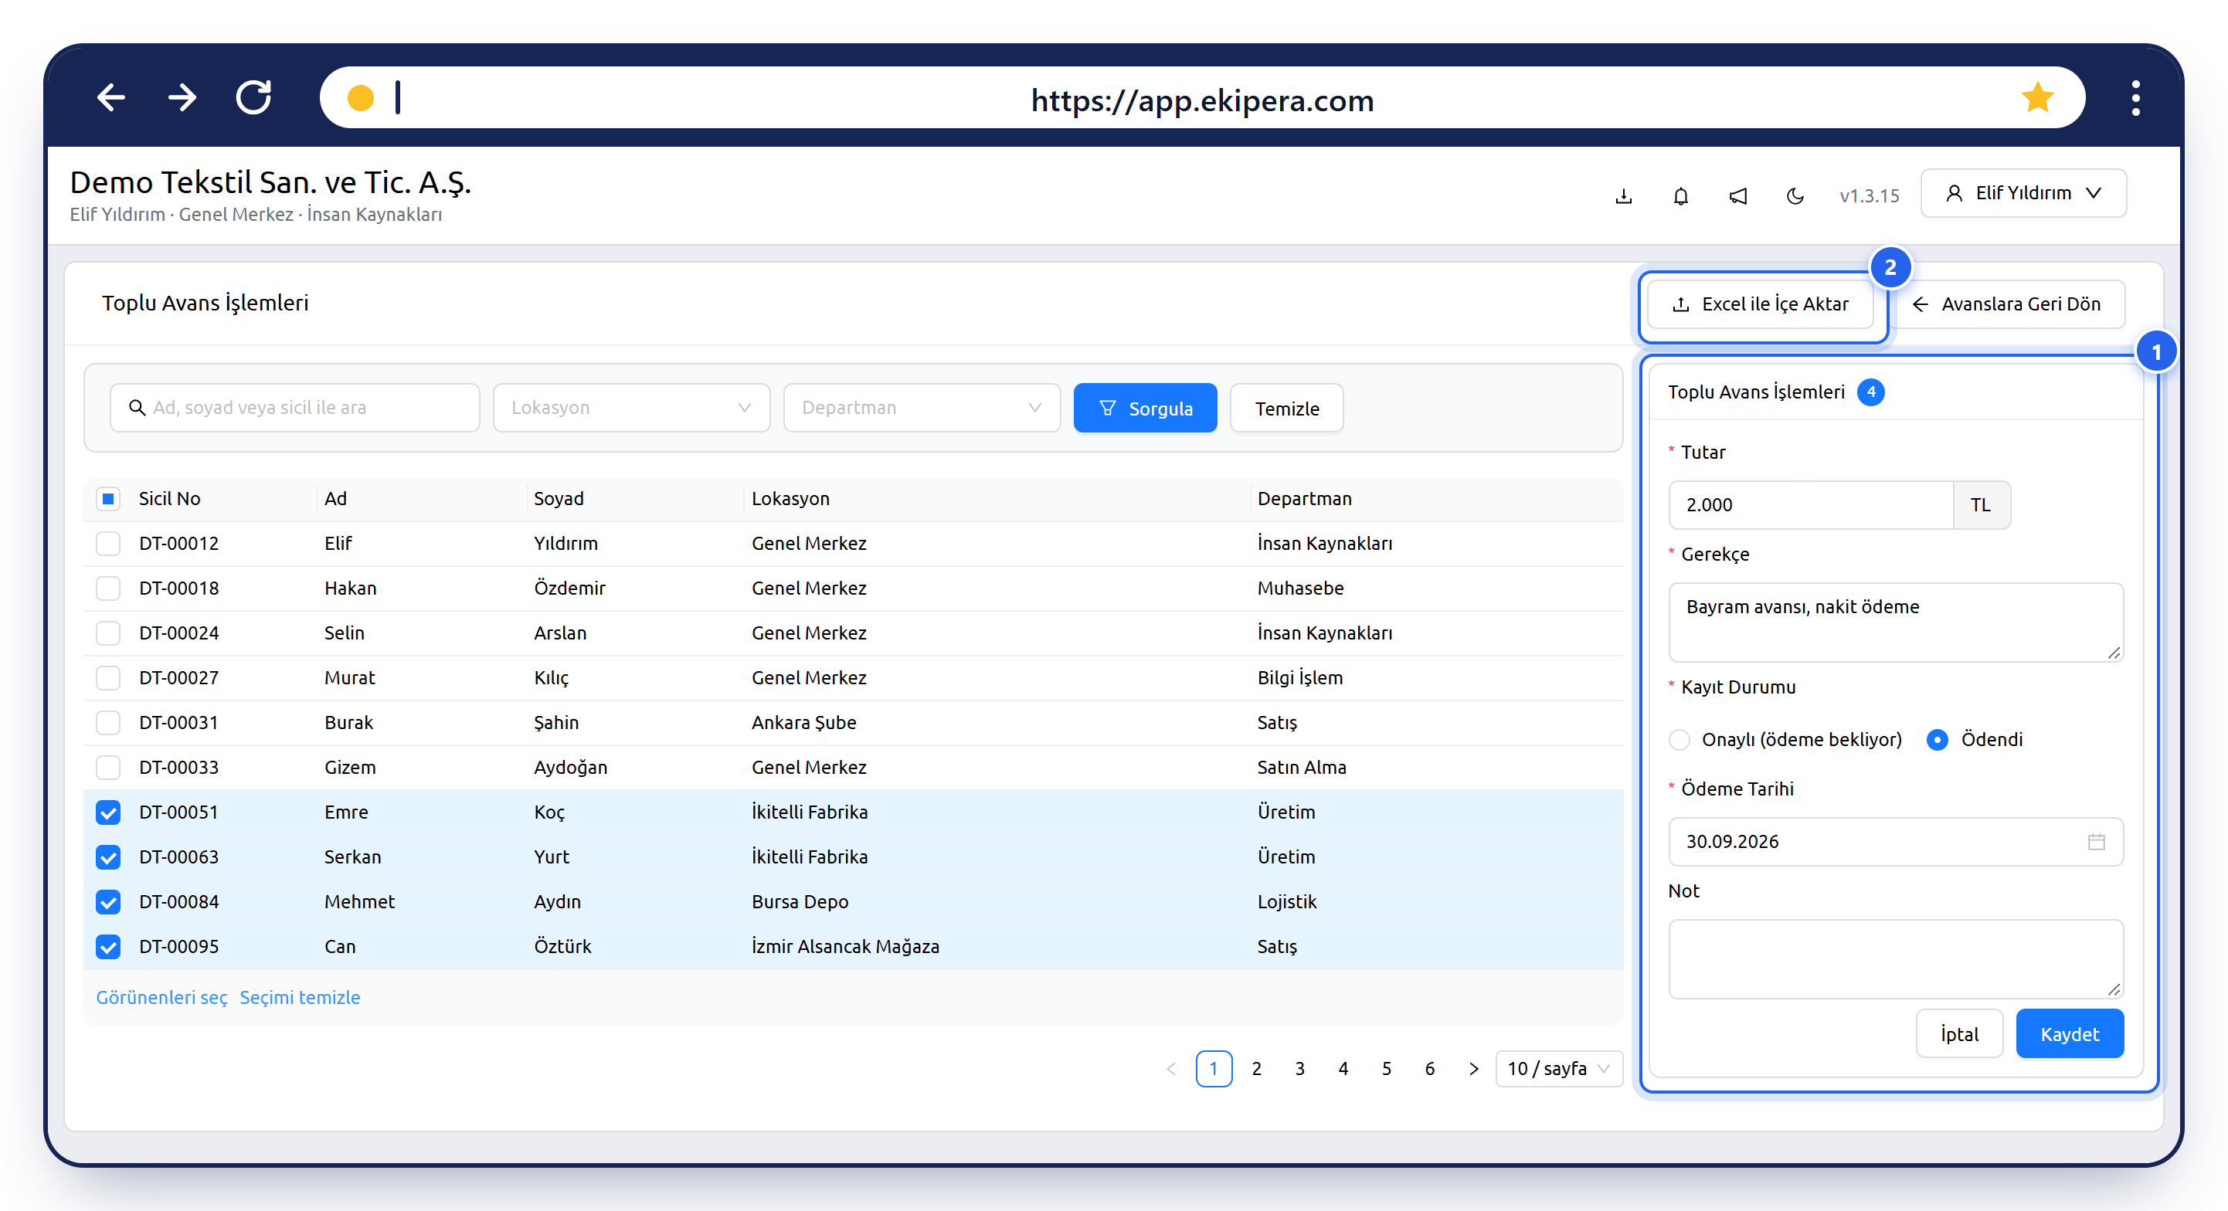
Task: Open notifications bell icon
Action: 1680,196
